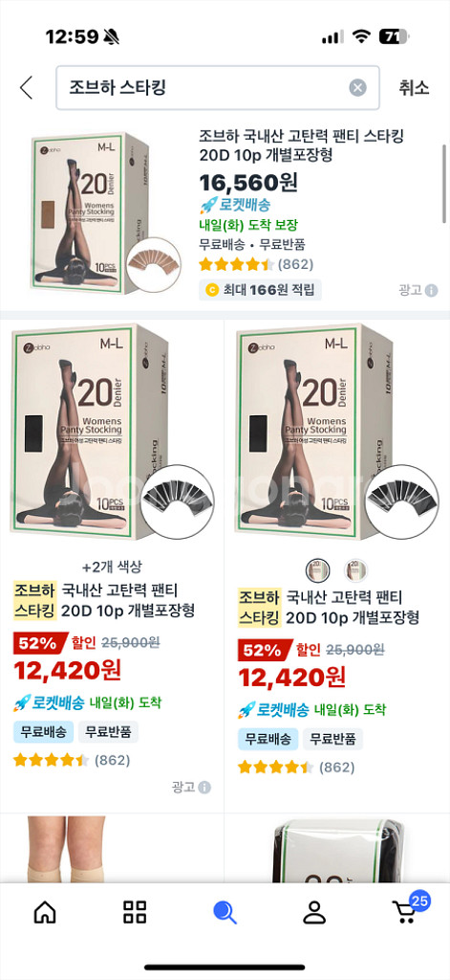450x980 pixels.
Task: Select the second color swatch option
Action: point(356,570)
